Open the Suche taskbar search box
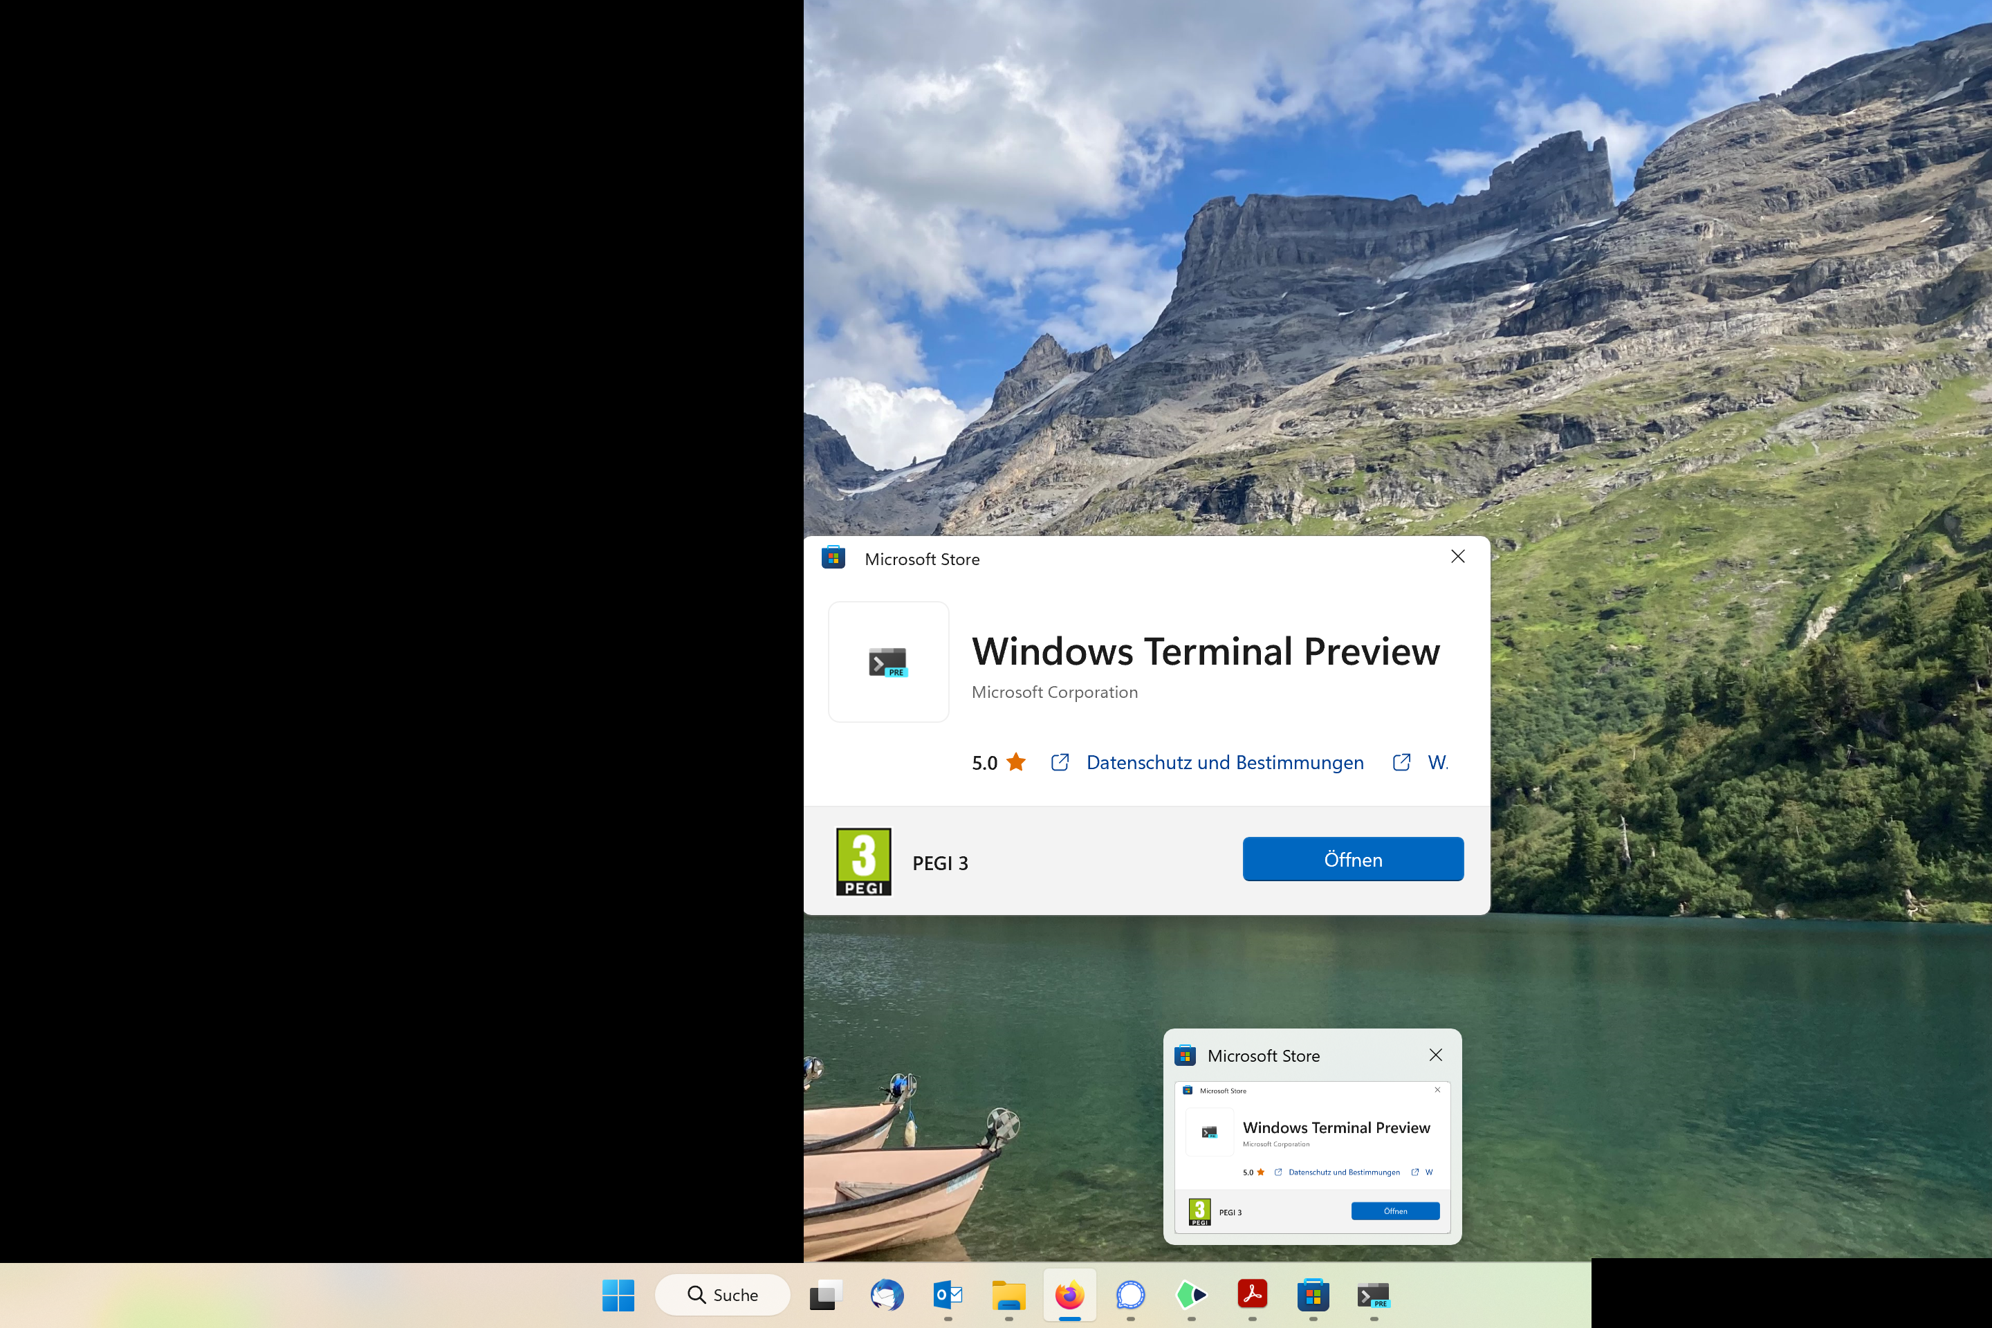This screenshot has width=1992, height=1328. click(x=722, y=1295)
